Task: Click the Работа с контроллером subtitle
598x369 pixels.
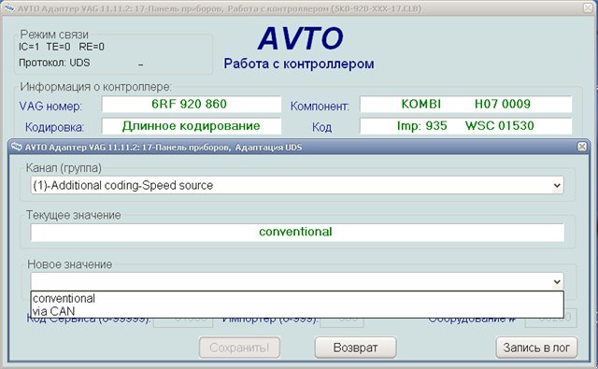Action: click(x=299, y=64)
